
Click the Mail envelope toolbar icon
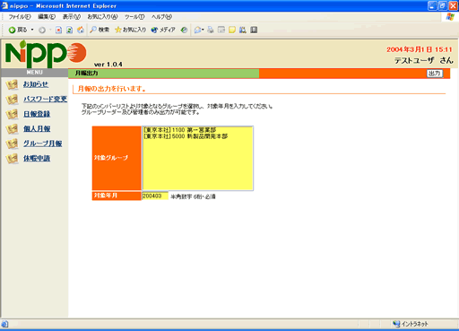pyautogui.click(x=198, y=30)
